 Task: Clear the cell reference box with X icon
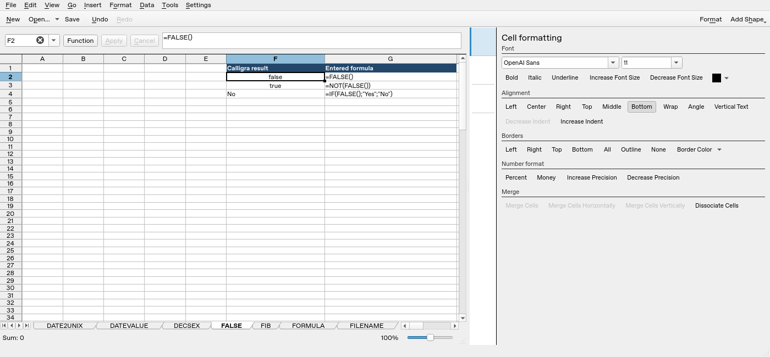pos(40,40)
